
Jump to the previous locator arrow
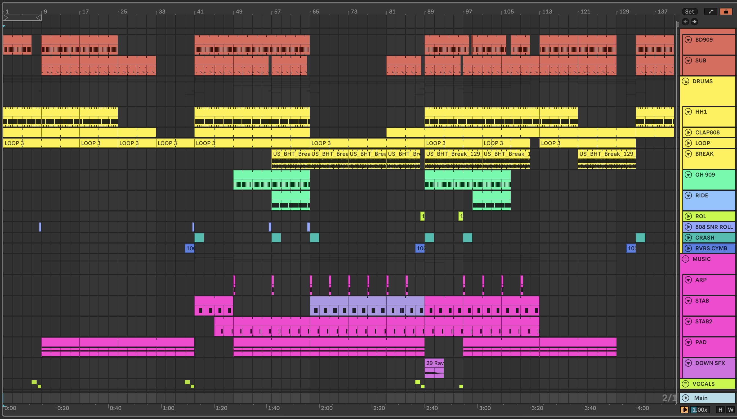click(x=685, y=22)
